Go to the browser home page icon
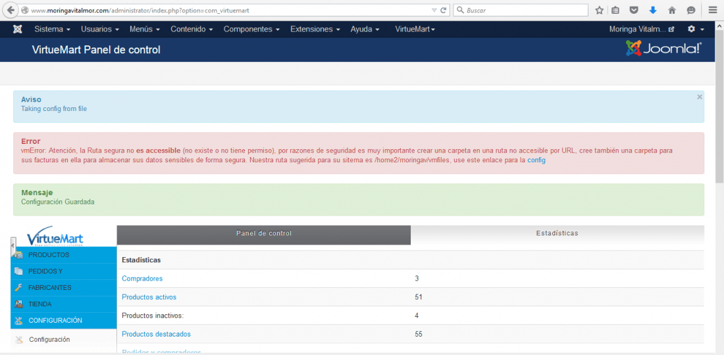 click(x=672, y=10)
